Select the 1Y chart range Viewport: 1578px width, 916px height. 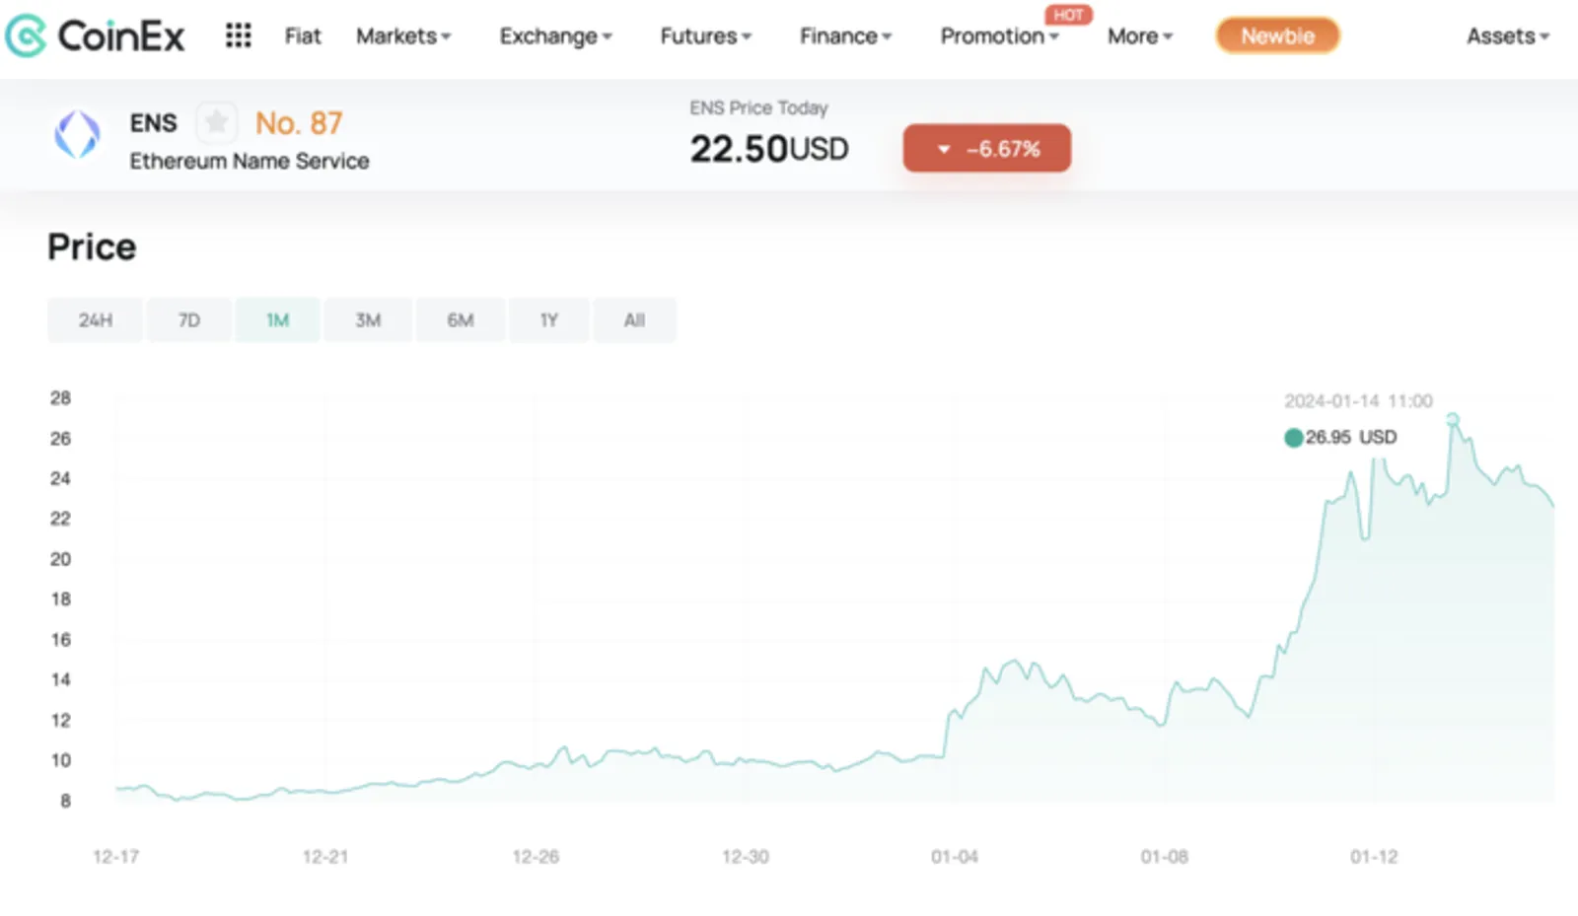[x=549, y=320]
